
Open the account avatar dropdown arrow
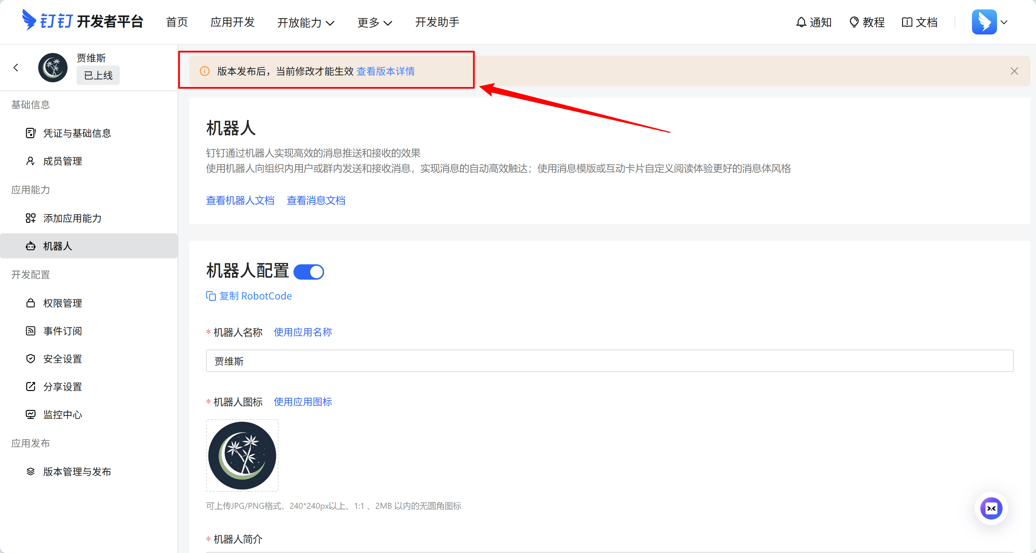(x=1004, y=22)
